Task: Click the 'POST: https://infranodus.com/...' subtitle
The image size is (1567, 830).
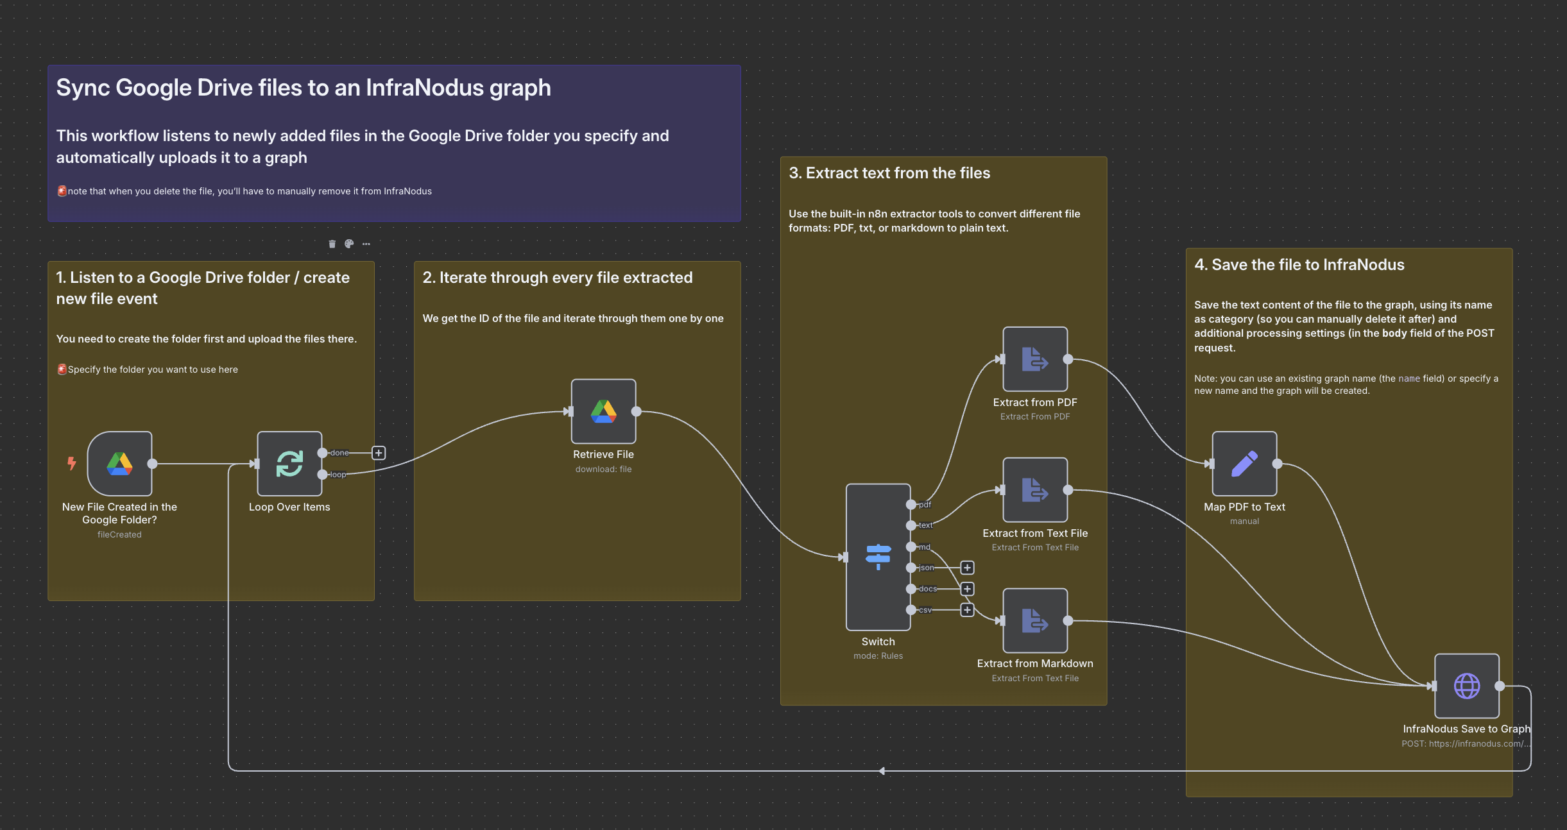Action: [1466, 743]
